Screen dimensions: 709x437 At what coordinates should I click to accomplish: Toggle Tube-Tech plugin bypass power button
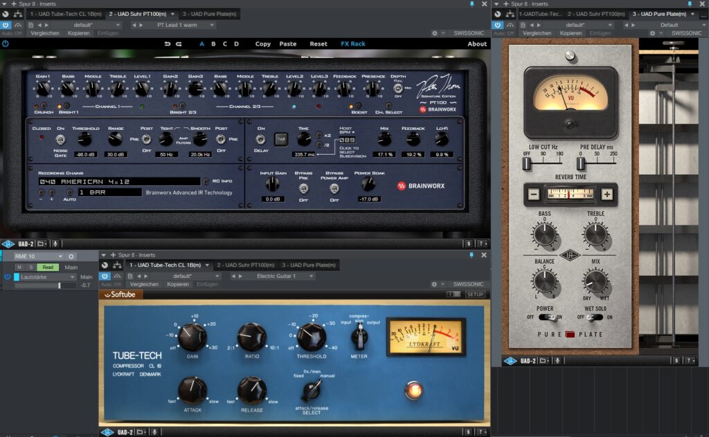tap(105, 277)
